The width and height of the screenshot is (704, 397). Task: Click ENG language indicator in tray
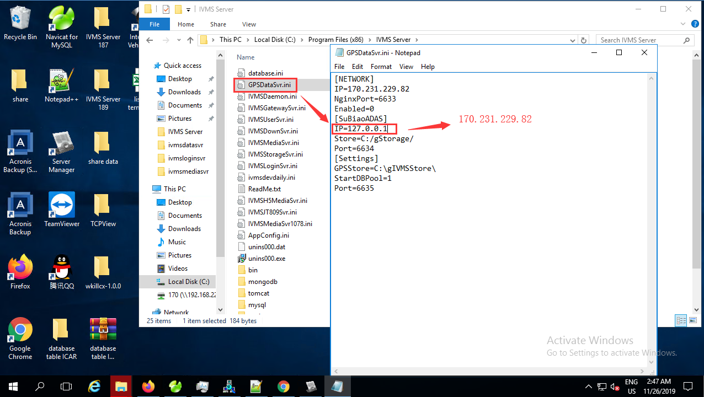pos(631,382)
